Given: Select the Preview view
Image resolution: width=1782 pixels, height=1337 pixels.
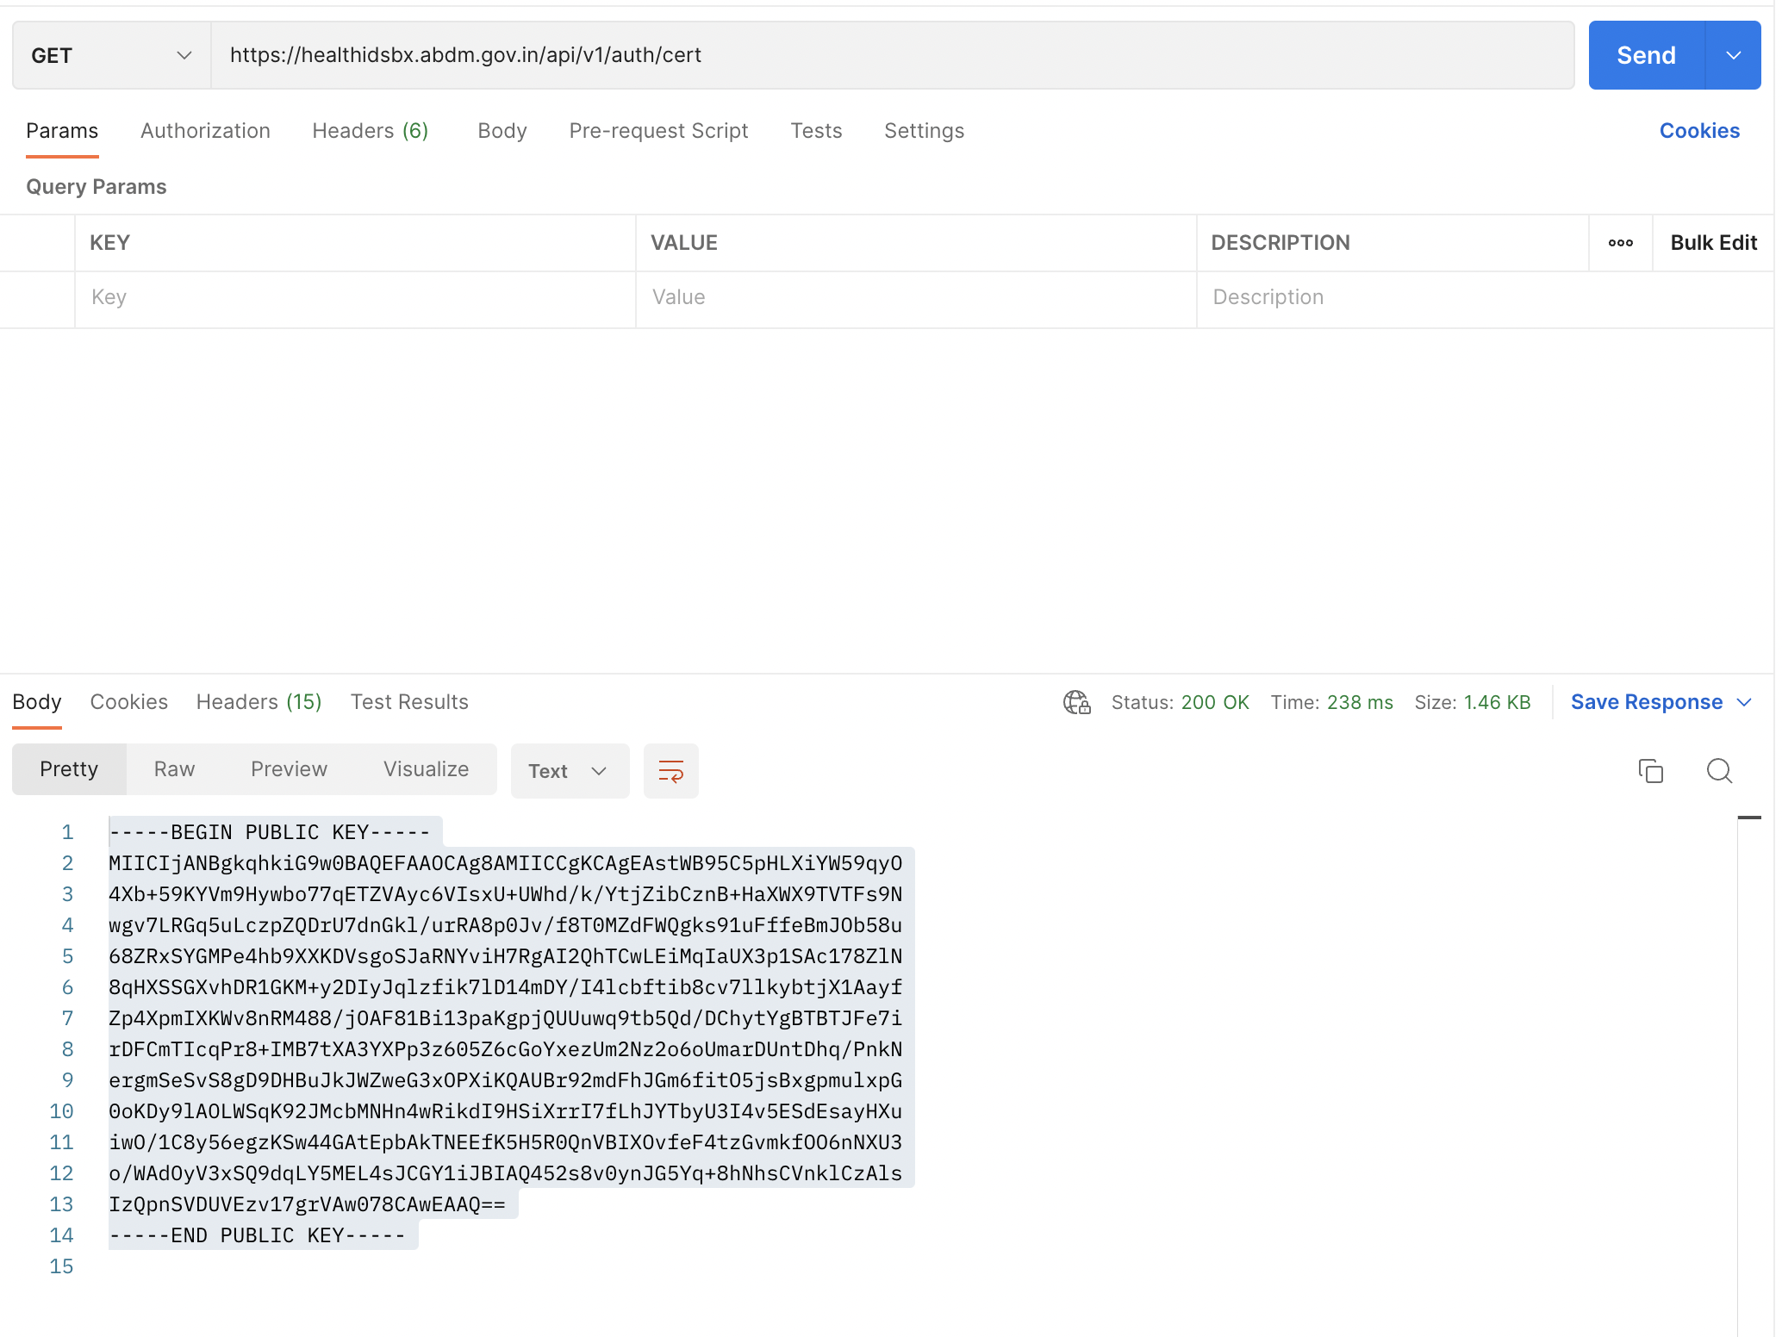Looking at the screenshot, I should [289, 769].
